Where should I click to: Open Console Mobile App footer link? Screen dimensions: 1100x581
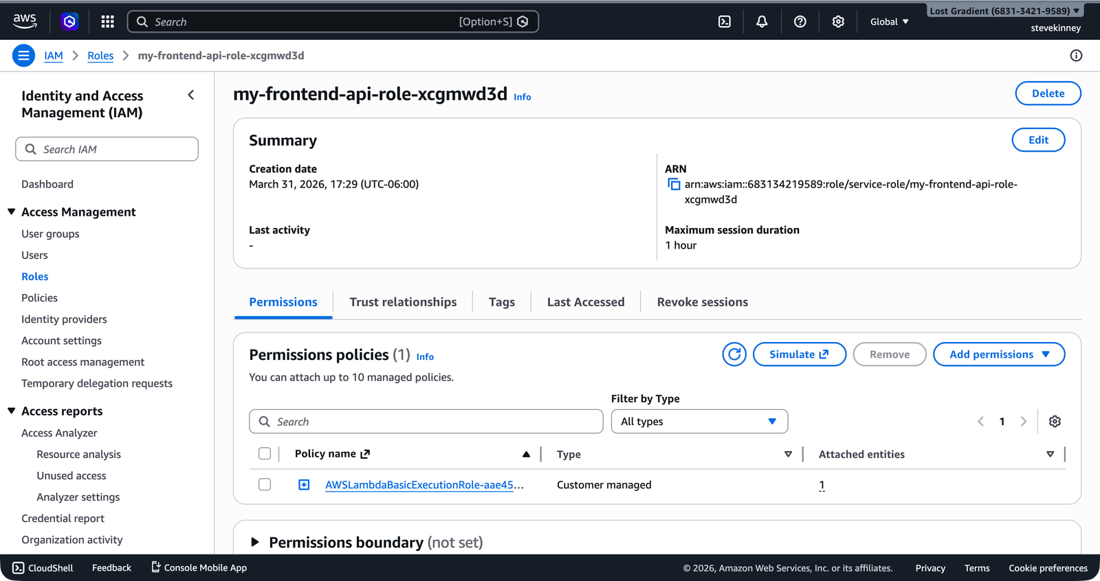pos(199,568)
